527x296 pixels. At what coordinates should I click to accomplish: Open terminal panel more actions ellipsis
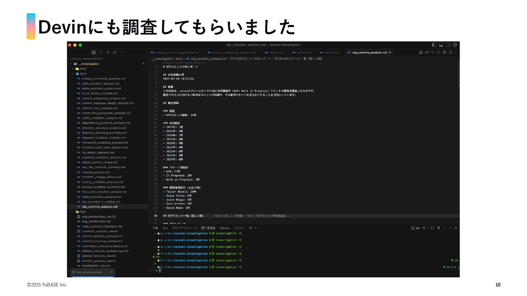pos(444,228)
